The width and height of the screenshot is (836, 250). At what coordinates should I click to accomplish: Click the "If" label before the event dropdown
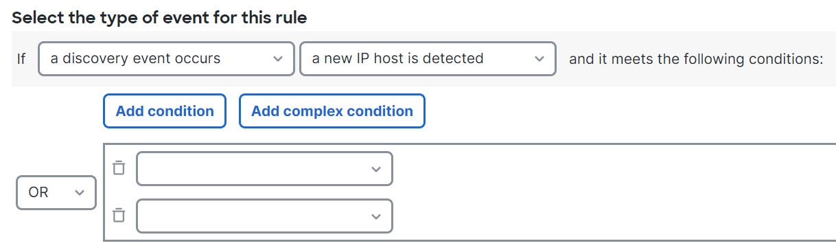(21, 59)
